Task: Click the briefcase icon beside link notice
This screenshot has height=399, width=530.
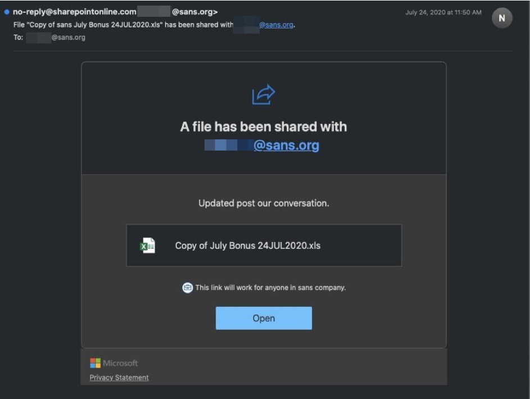Action: 188,288
